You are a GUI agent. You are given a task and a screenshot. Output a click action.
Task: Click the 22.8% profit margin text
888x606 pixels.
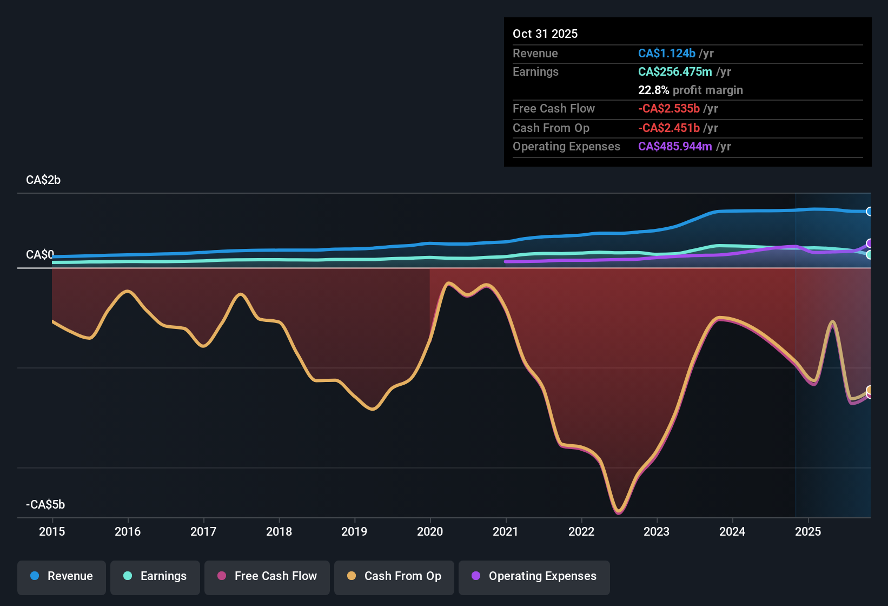click(690, 90)
